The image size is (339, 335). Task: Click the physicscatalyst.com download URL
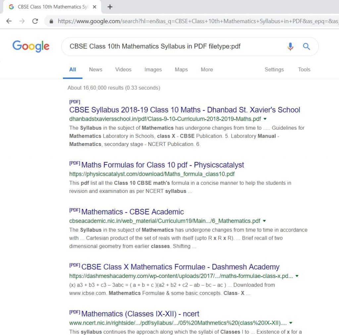click(x=152, y=174)
